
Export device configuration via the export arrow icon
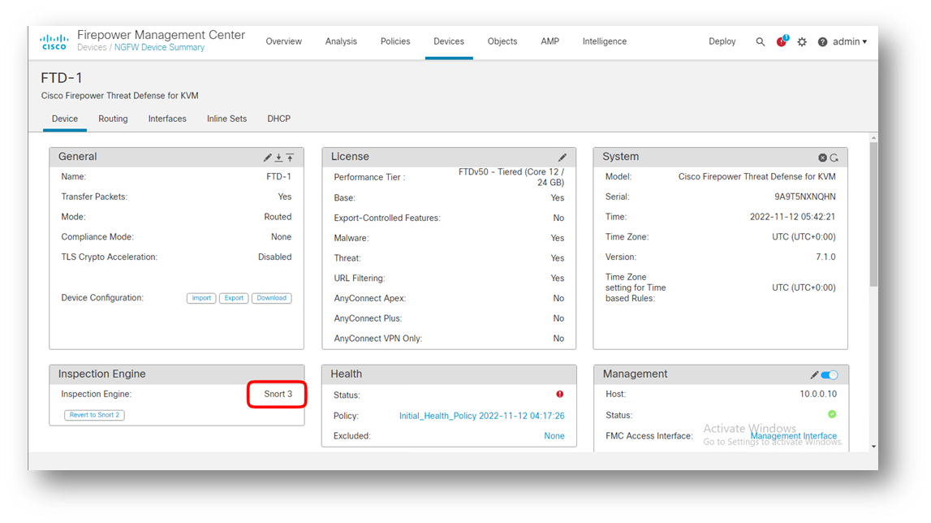pyautogui.click(x=279, y=156)
